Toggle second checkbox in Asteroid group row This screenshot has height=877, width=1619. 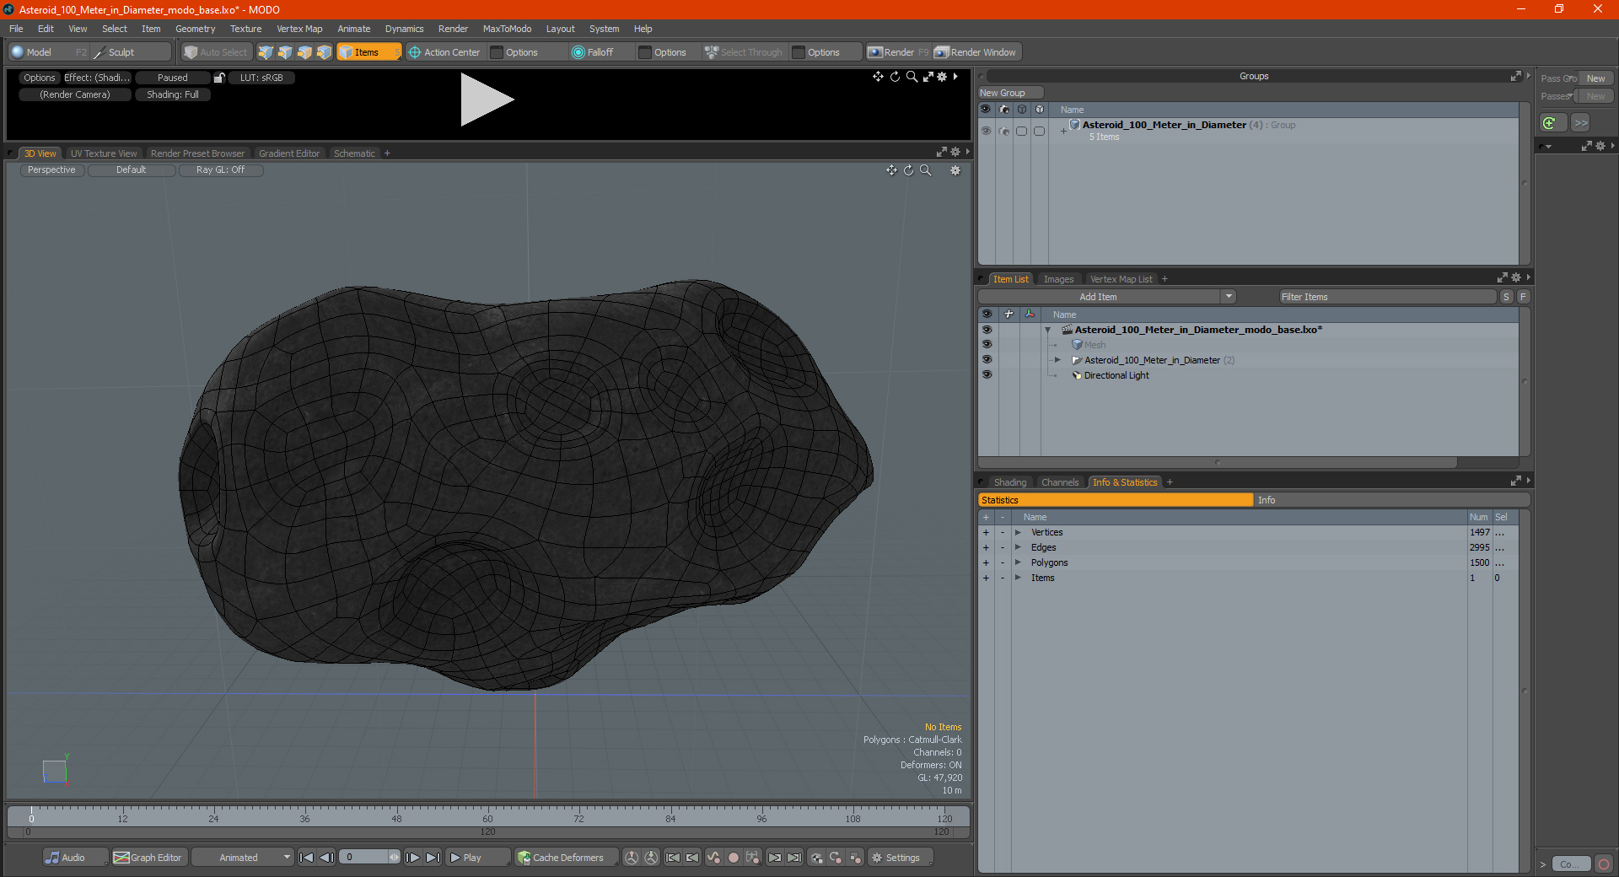(1039, 131)
